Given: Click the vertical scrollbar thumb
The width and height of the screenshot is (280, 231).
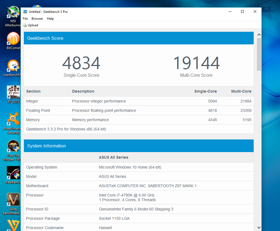Looking at the screenshot, I should pyautogui.click(x=259, y=54).
